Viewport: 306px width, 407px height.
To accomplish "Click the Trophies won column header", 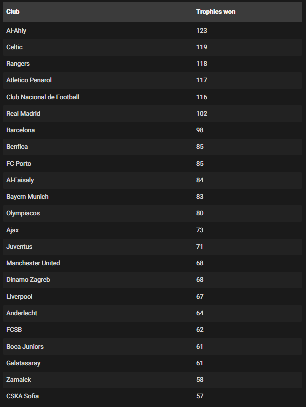I will 215,11.
